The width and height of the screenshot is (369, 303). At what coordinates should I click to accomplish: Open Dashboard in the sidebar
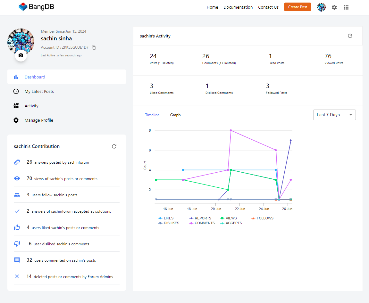pyautogui.click(x=67, y=77)
